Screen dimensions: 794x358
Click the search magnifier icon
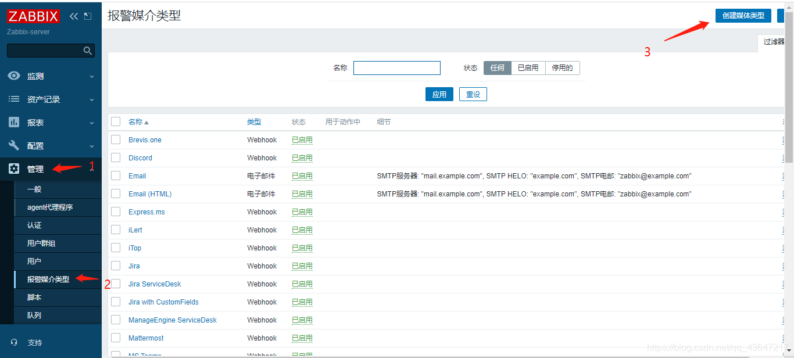point(88,51)
